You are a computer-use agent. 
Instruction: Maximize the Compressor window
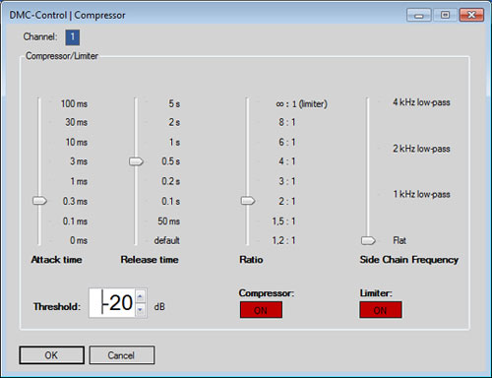click(x=445, y=15)
